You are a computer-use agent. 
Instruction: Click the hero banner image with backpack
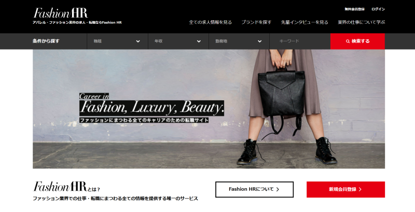click(x=209, y=109)
